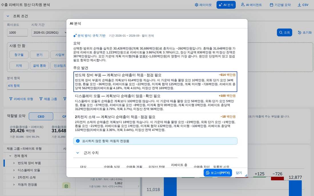Open the 4개 항목 analysis items field
Viewport: 314px width, 196px height.
click(37, 86)
